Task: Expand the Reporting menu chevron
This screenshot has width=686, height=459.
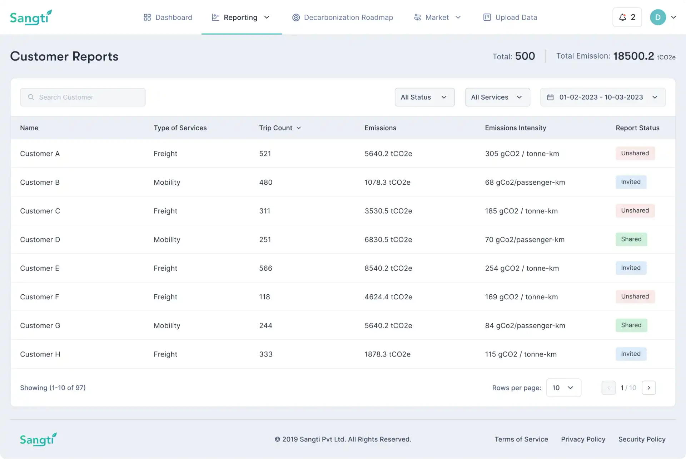Action: click(x=267, y=17)
